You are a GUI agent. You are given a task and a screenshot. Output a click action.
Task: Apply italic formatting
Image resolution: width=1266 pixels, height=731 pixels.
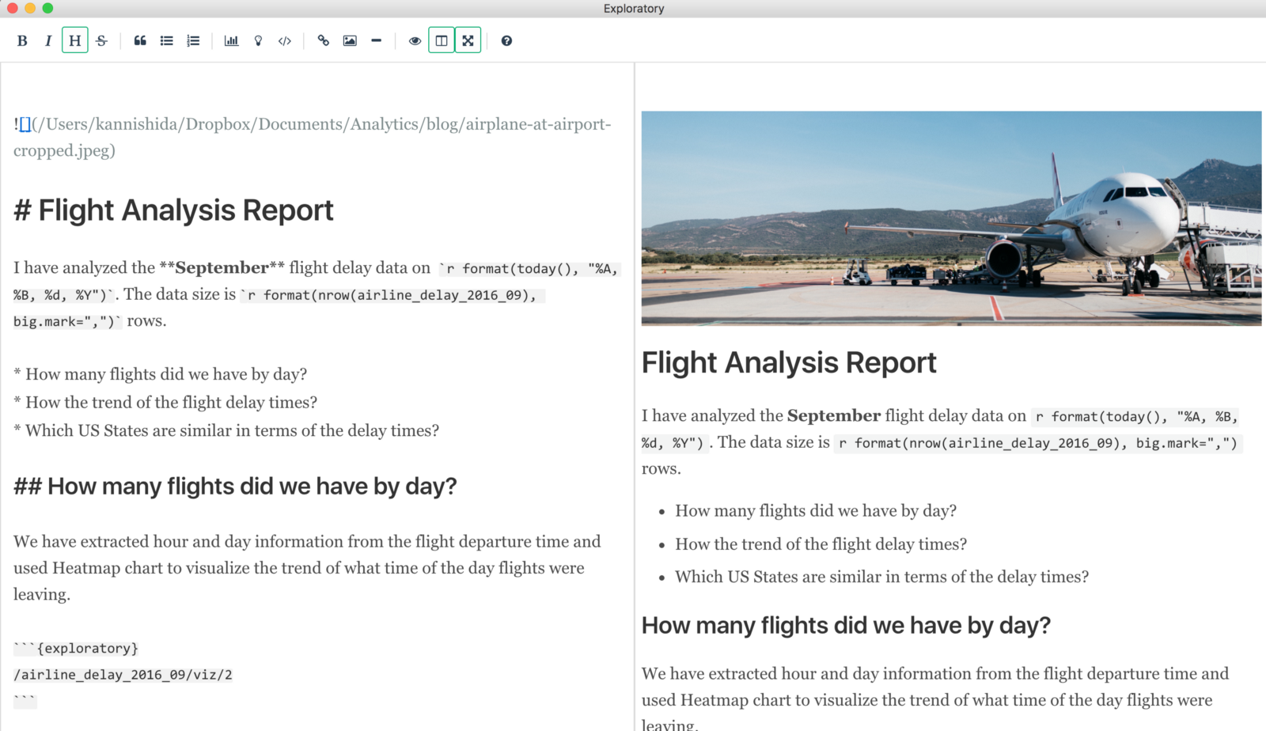[48, 41]
